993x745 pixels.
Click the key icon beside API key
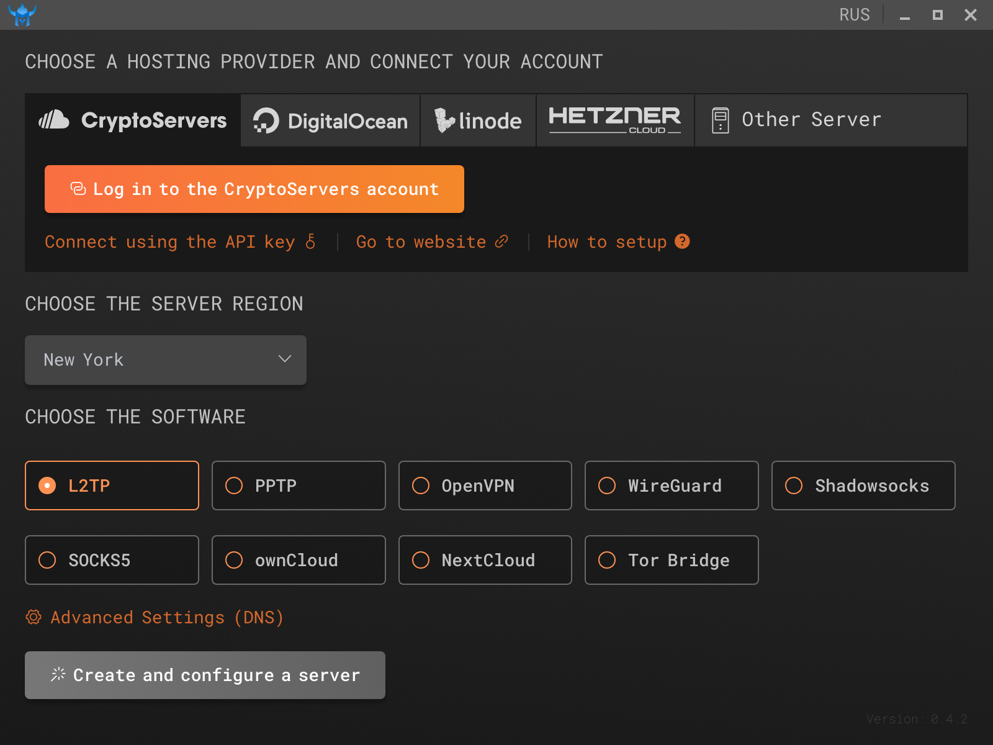310,242
